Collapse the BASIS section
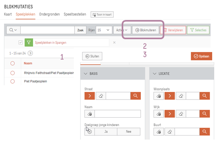The width and height of the screenshot is (219, 146). 86,74
